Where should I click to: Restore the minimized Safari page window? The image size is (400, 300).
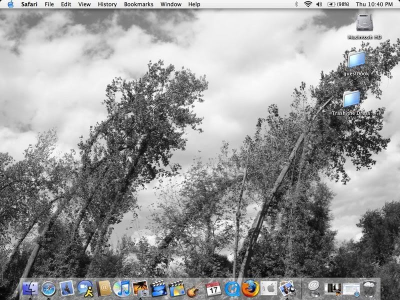point(351,289)
